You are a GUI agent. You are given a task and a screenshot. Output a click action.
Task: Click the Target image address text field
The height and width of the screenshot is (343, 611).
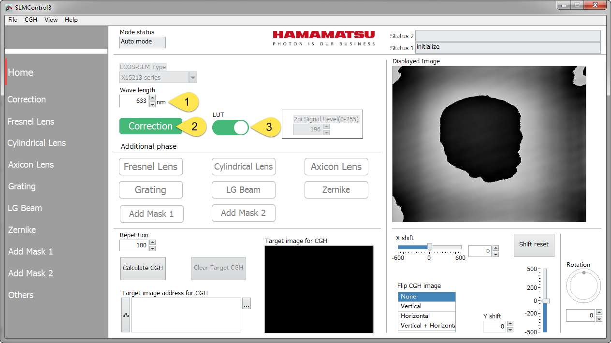click(186, 315)
